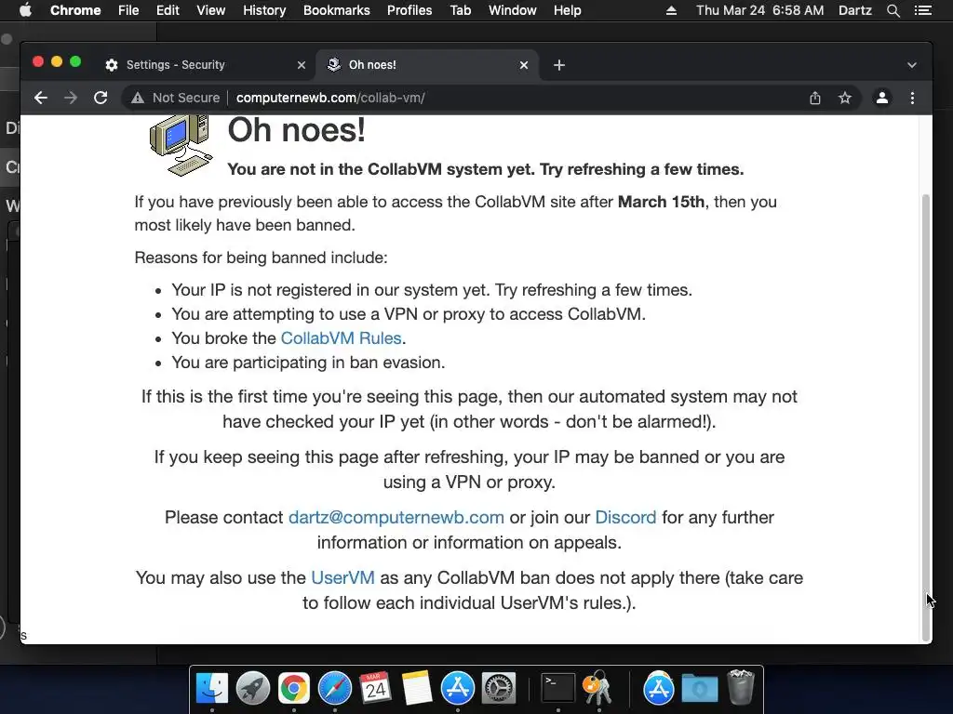
Task: Open a new tab with plus button
Action: tap(559, 65)
